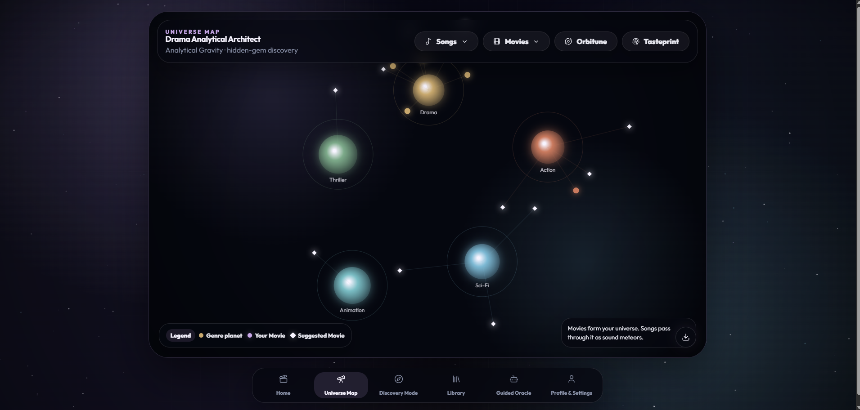This screenshot has width=860, height=410.
Task: Select the green Thriller planet
Action: 338,154
